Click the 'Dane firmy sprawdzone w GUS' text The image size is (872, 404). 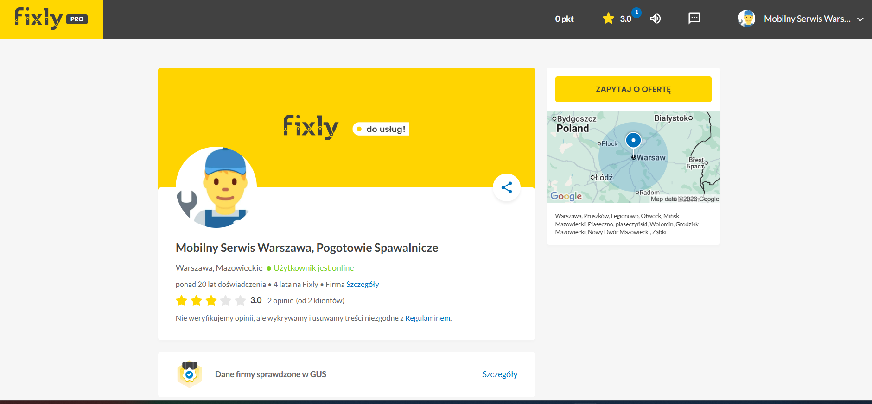pos(271,374)
